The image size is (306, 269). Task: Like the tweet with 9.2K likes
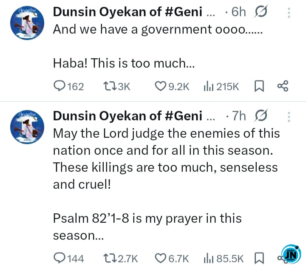[160, 87]
